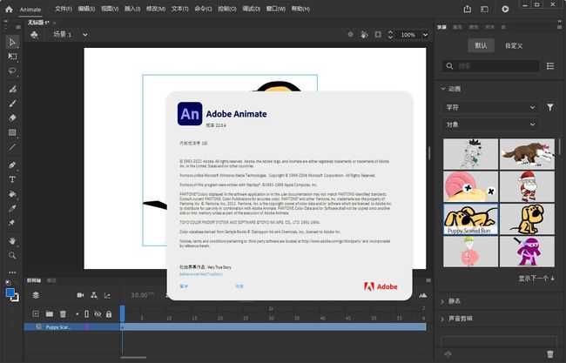The height and width of the screenshot is (363, 566).
Task: Select the Pen tool
Action: (12, 165)
